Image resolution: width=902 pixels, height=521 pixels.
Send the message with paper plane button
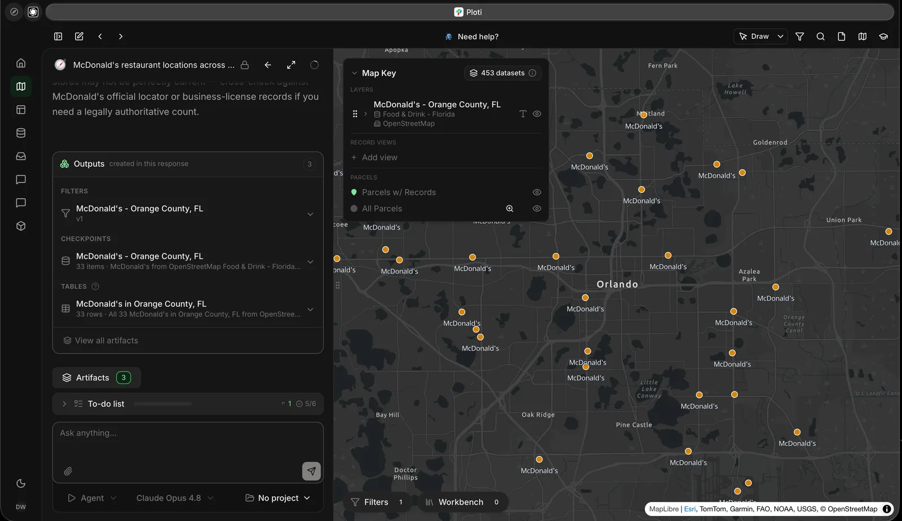click(311, 471)
